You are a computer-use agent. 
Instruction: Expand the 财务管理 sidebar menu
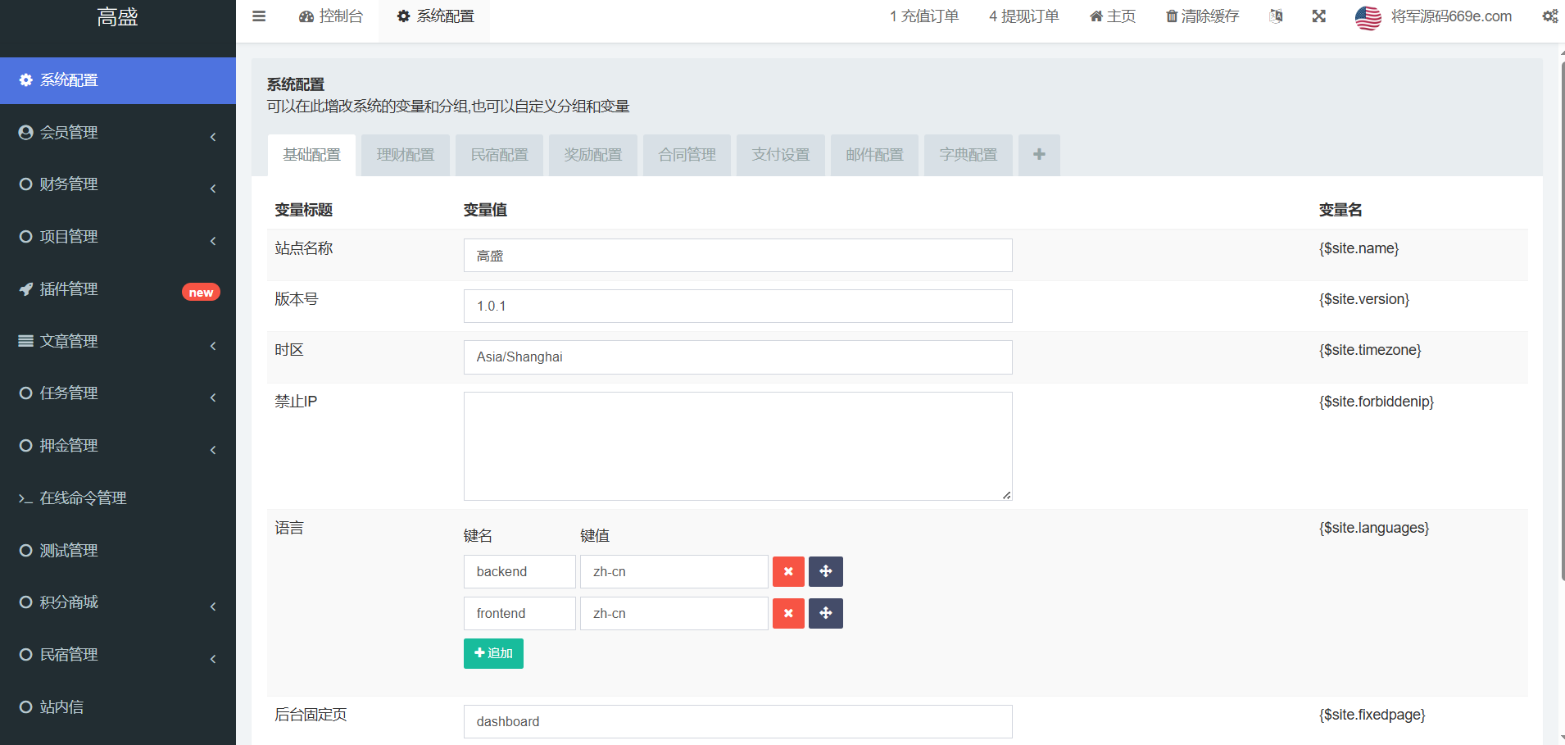118,184
